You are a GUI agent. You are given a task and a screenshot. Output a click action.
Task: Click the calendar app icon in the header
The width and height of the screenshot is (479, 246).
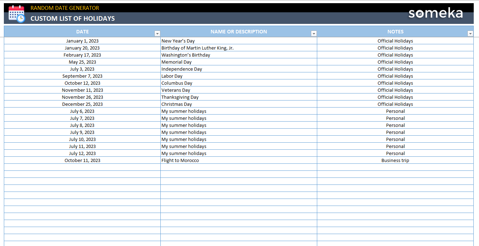click(x=16, y=13)
